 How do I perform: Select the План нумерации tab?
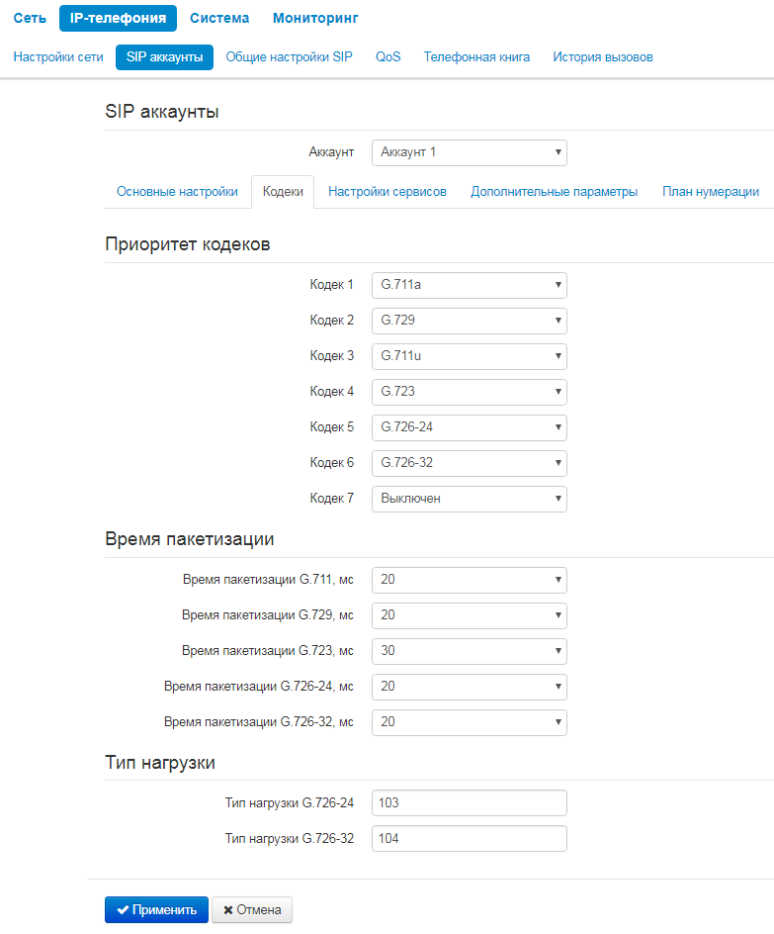coord(710,192)
